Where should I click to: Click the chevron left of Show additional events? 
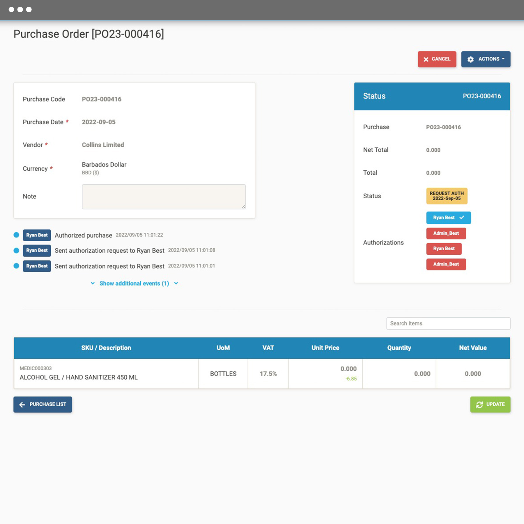coord(93,283)
